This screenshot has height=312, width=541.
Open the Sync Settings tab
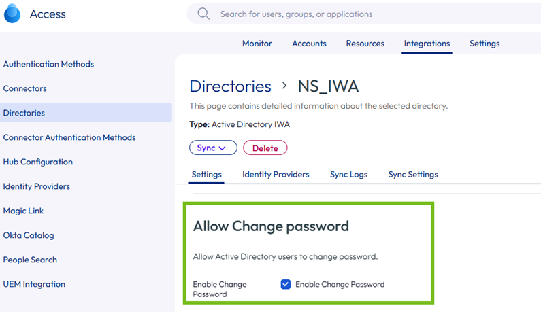point(413,175)
